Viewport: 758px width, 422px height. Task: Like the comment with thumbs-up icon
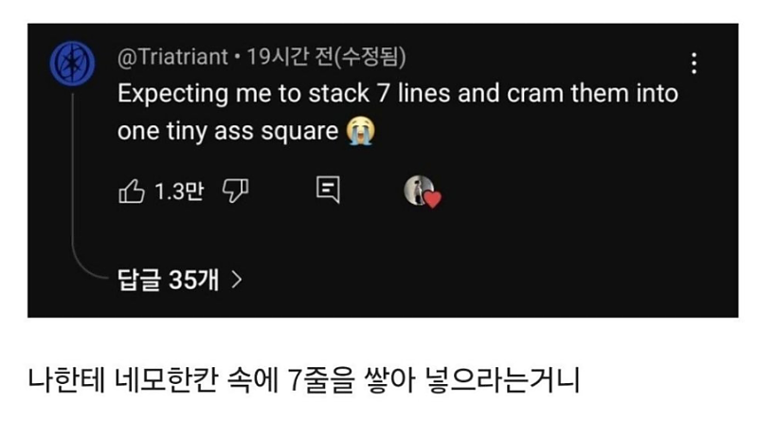coord(130,192)
